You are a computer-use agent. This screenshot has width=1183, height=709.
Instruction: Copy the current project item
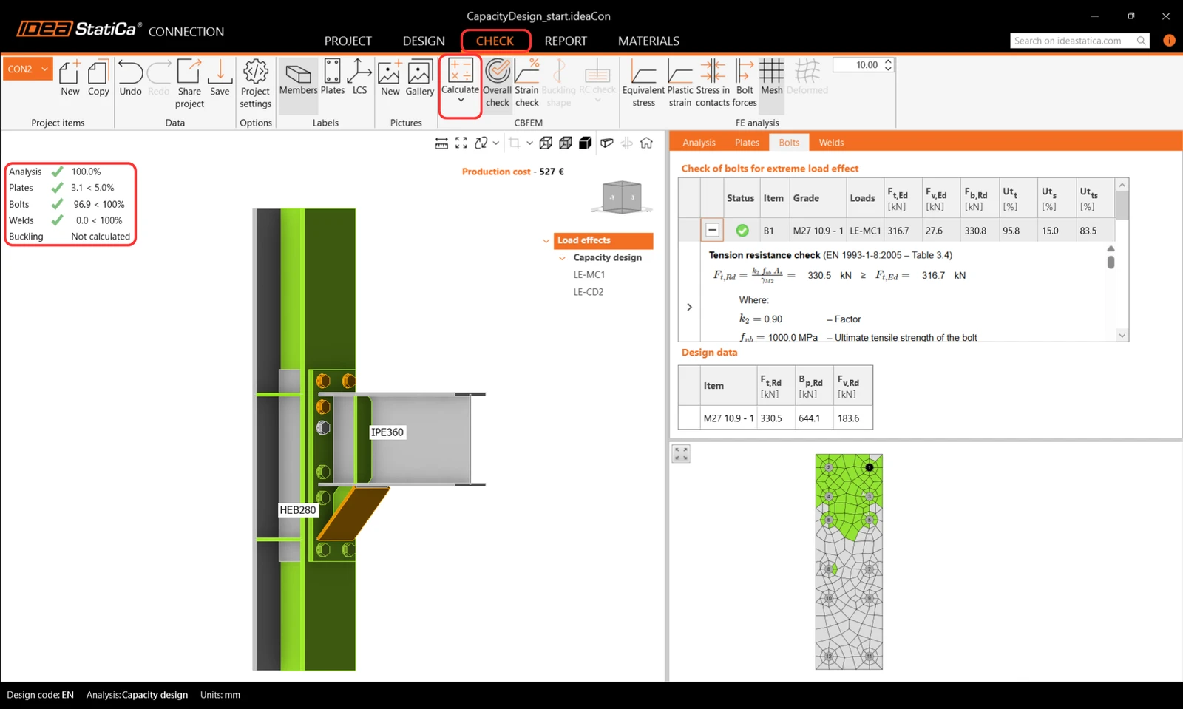tap(98, 78)
